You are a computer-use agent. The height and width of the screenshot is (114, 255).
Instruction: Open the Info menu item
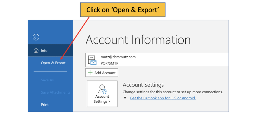[50, 50]
